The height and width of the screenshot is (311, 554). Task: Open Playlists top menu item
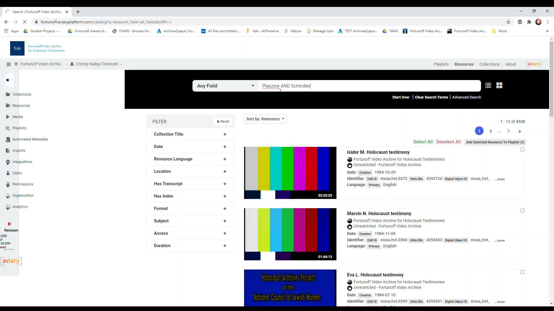[x=441, y=64]
